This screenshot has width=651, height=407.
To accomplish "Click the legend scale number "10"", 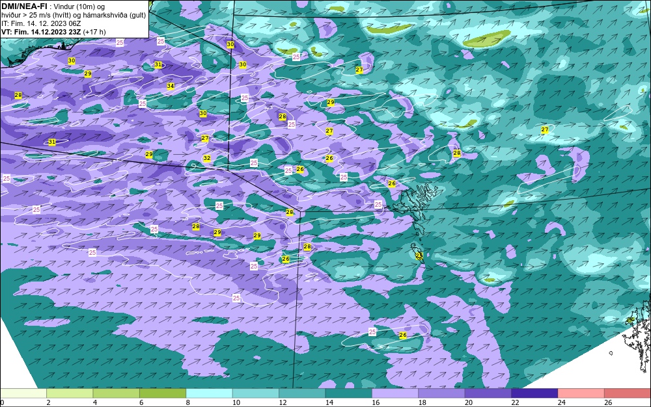I will (236, 402).
